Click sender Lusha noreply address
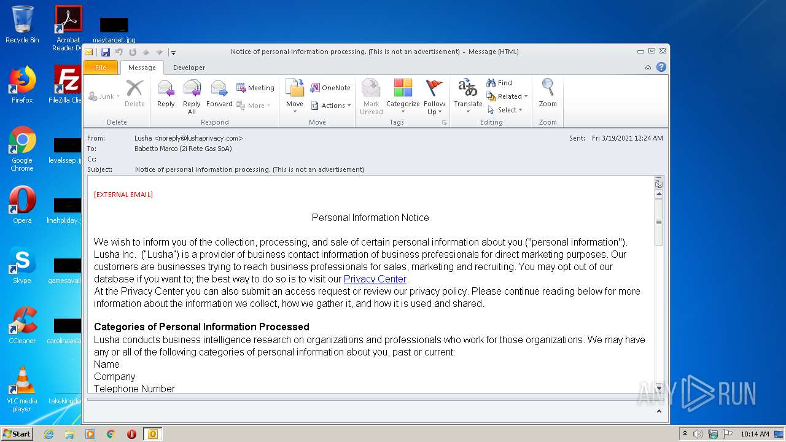Screen dimensions: 786x442 tap(189, 138)
